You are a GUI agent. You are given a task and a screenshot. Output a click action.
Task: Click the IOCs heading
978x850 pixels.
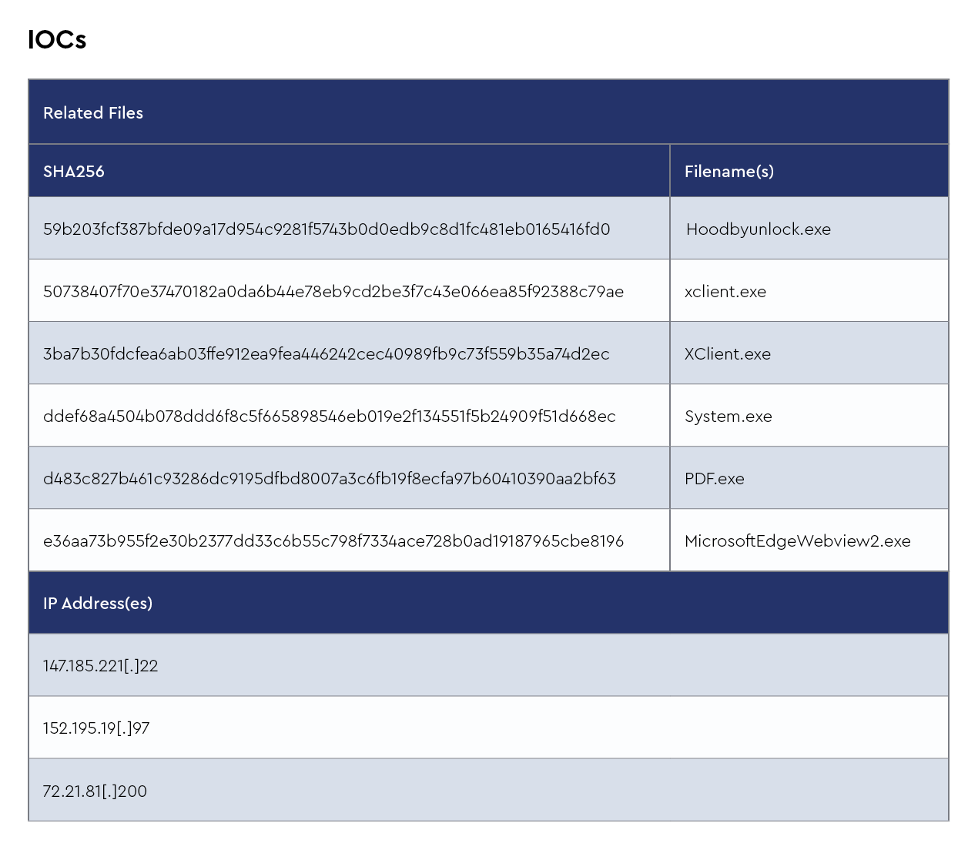[x=57, y=40]
